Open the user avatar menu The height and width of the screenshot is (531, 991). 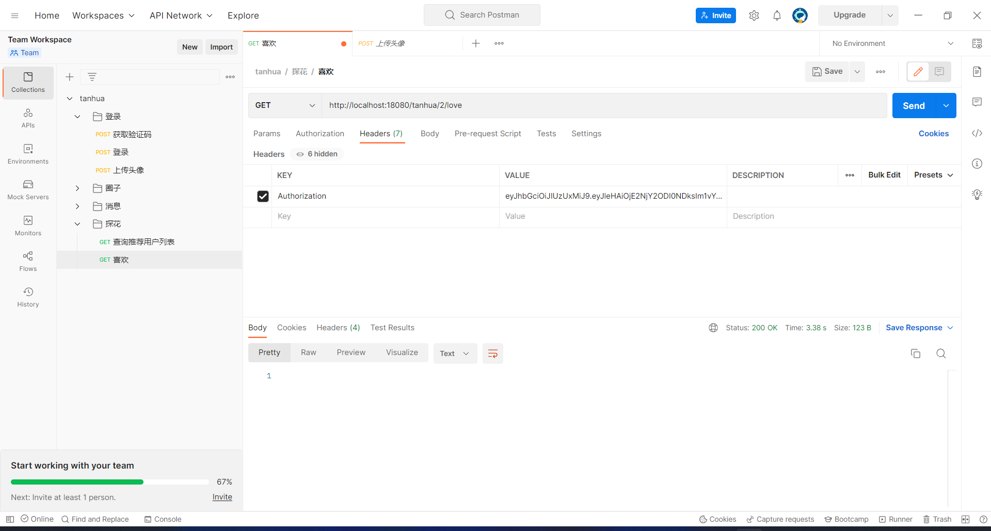click(800, 15)
